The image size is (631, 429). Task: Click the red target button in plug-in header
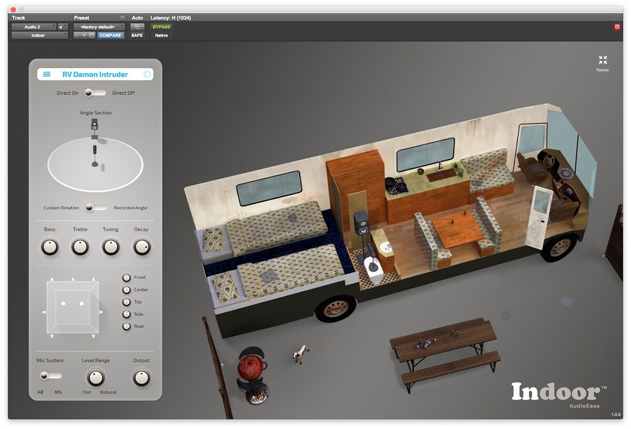point(617,27)
